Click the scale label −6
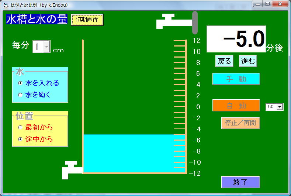The image size is (291, 196). coord(197,140)
